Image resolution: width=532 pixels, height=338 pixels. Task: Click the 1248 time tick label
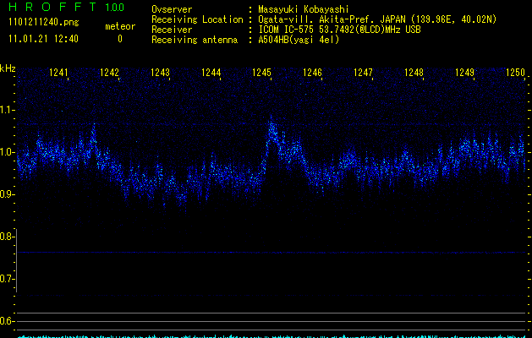pyautogui.click(x=414, y=74)
